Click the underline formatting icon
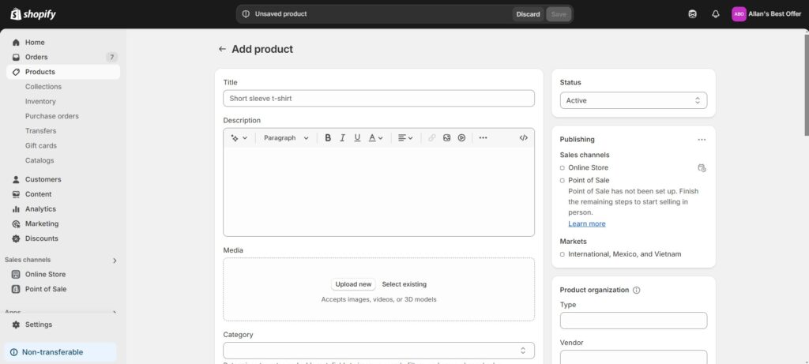This screenshot has width=809, height=364. [x=357, y=137]
